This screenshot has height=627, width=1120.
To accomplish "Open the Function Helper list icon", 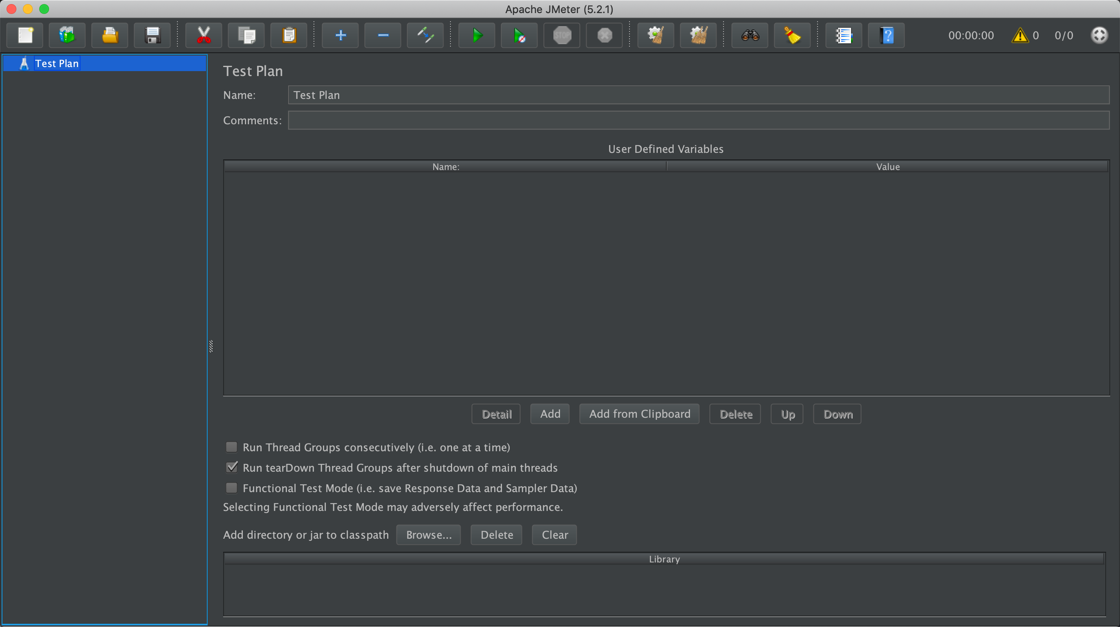I will tap(844, 35).
